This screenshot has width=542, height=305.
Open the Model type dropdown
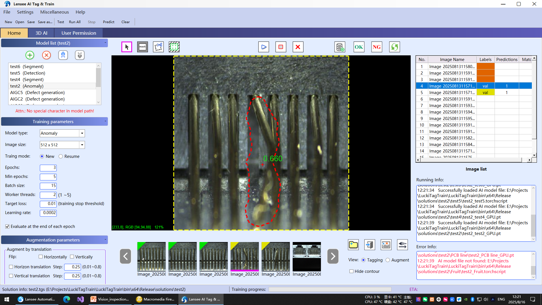coord(82,133)
